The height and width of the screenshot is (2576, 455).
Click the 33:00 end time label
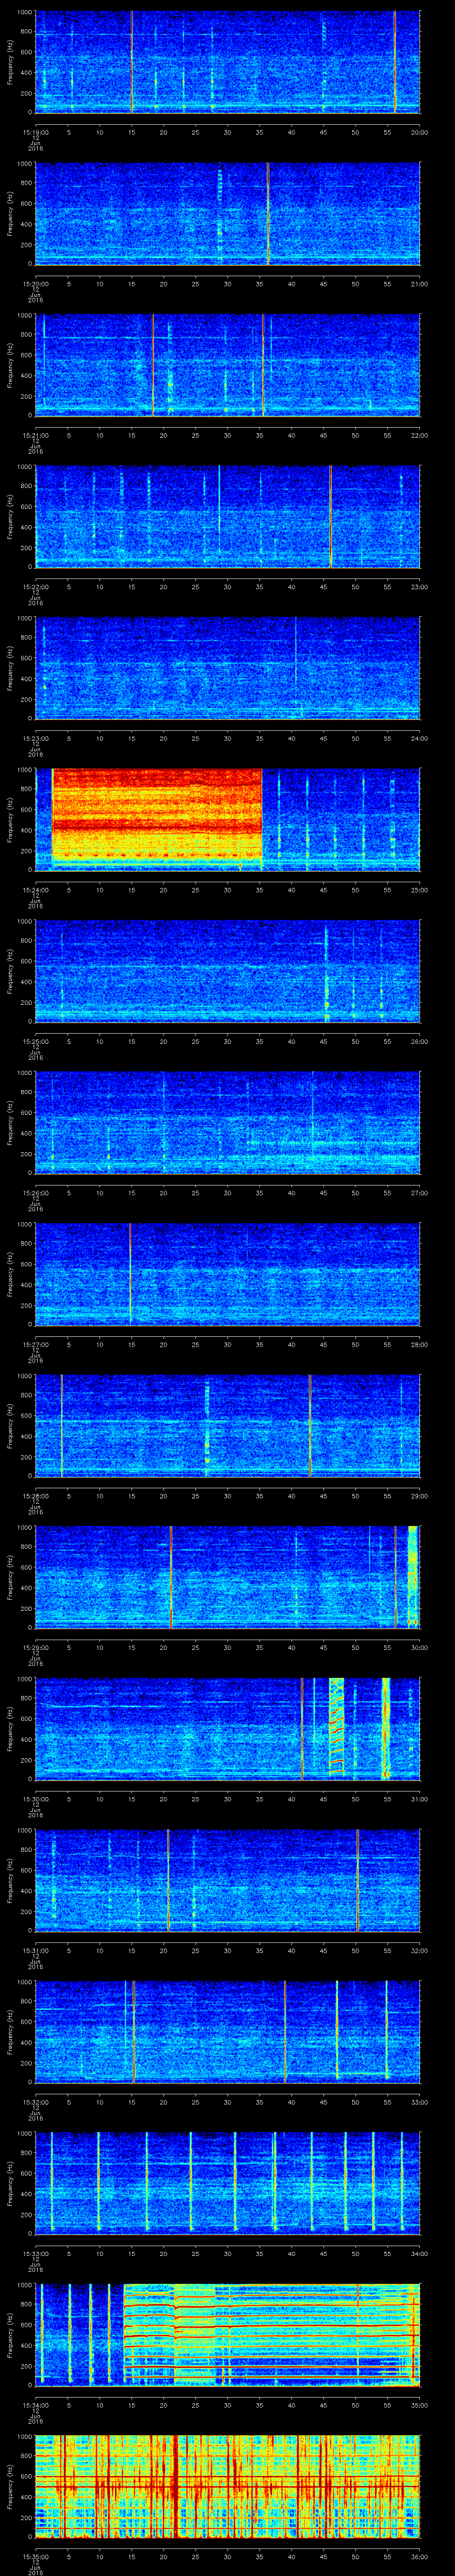(x=419, y=2102)
